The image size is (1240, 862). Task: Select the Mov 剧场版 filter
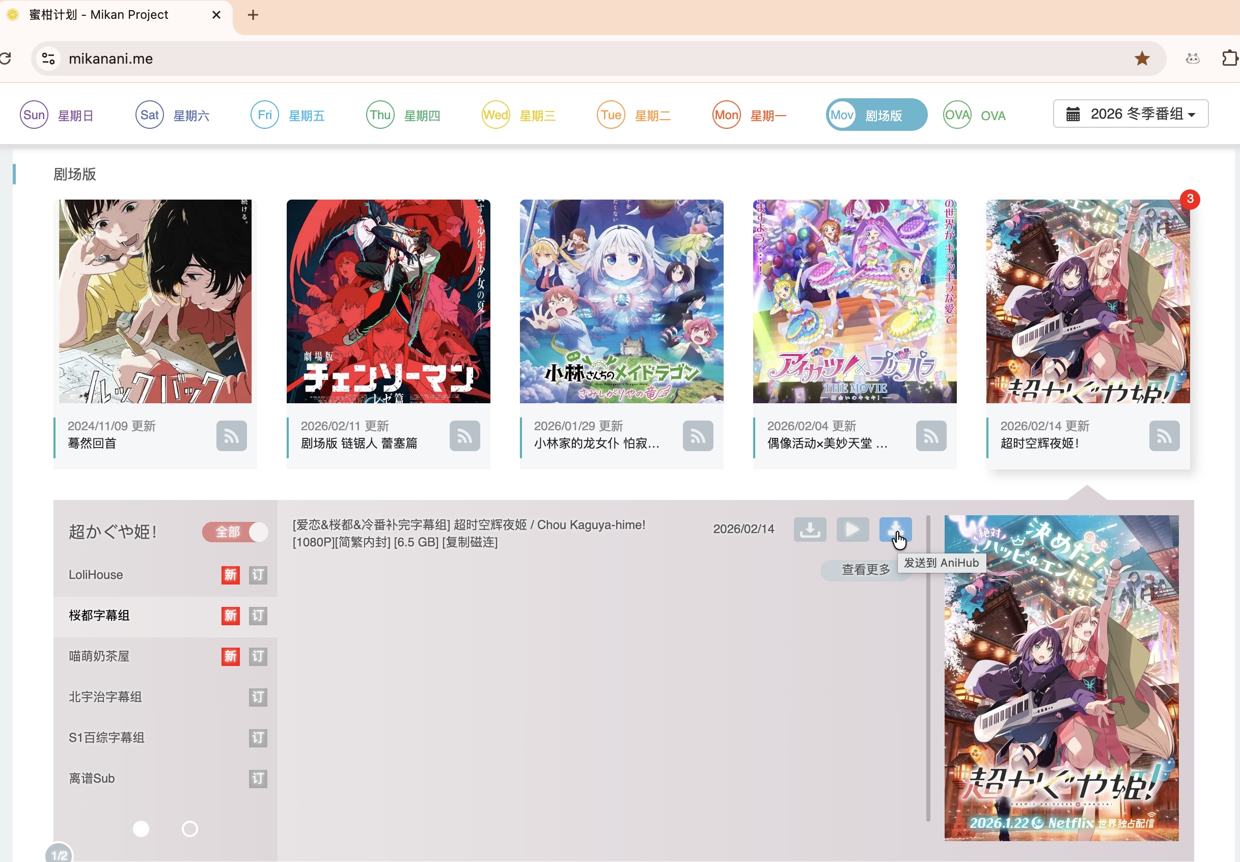click(876, 115)
